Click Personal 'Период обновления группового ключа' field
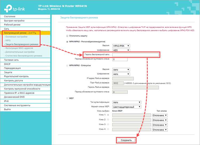The width and height of the screenshot is (200, 145). click(x=120, y=59)
